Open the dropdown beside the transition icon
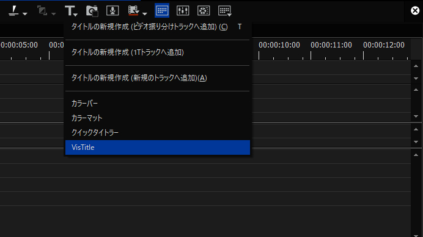This screenshot has width=423, height=237. pos(53,14)
